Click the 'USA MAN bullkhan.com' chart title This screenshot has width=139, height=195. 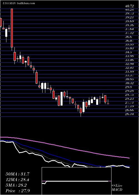[x=19, y=3]
